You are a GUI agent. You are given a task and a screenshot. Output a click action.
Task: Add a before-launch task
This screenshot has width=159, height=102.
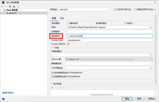click(x=52, y=88)
